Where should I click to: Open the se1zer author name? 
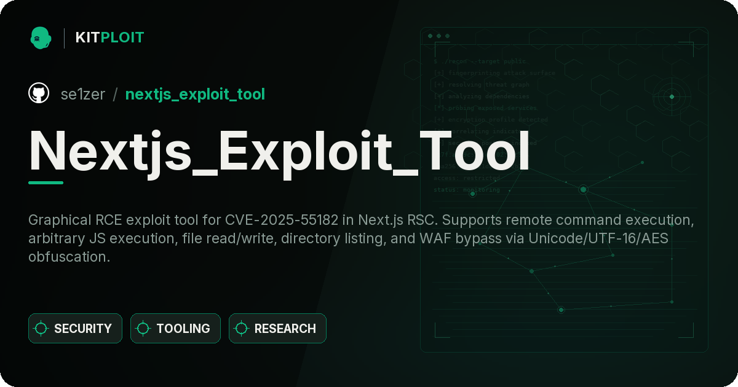(83, 94)
